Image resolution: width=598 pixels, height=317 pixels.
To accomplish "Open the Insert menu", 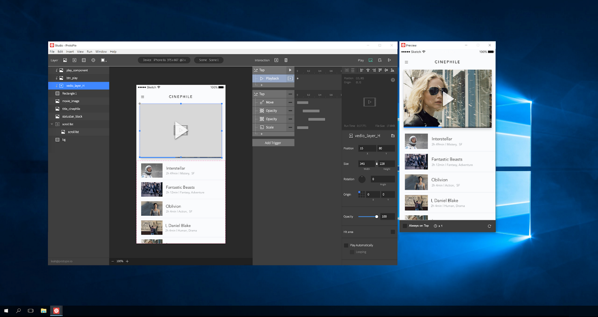I will (70, 51).
